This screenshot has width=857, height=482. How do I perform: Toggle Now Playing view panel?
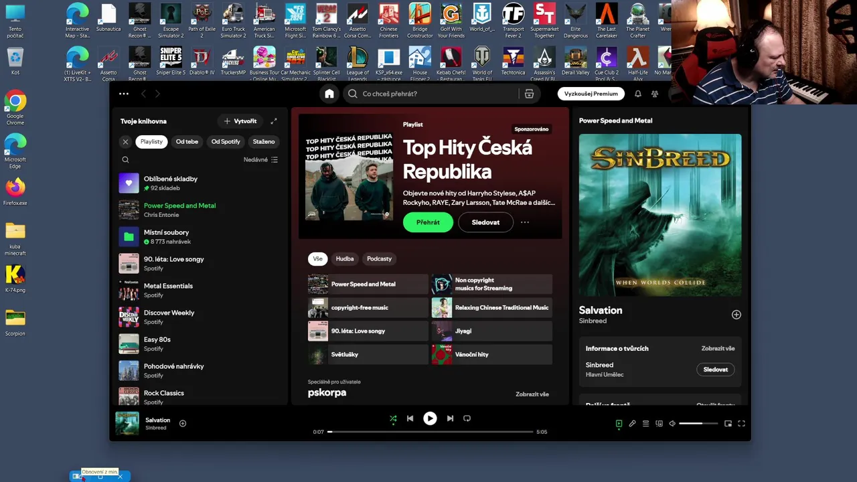619,424
